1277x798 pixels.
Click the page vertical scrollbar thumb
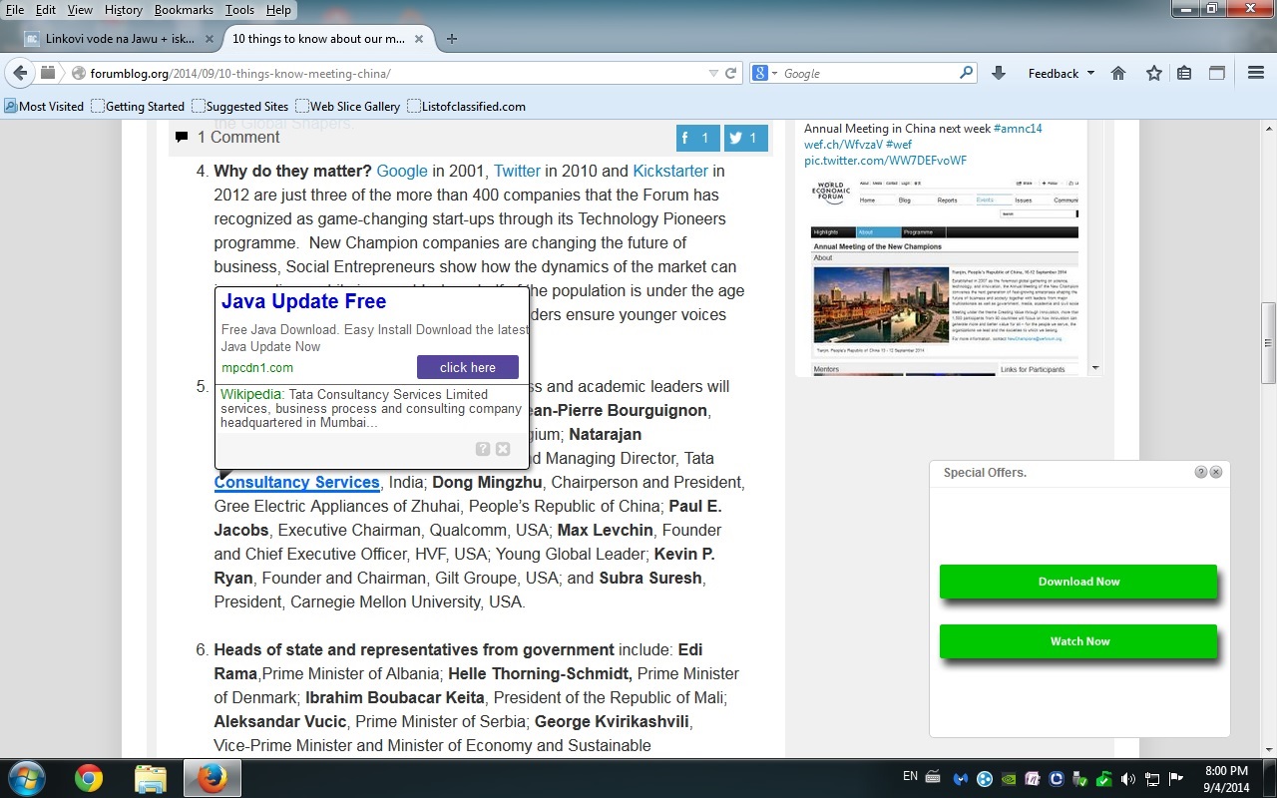click(x=1269, y=342)
